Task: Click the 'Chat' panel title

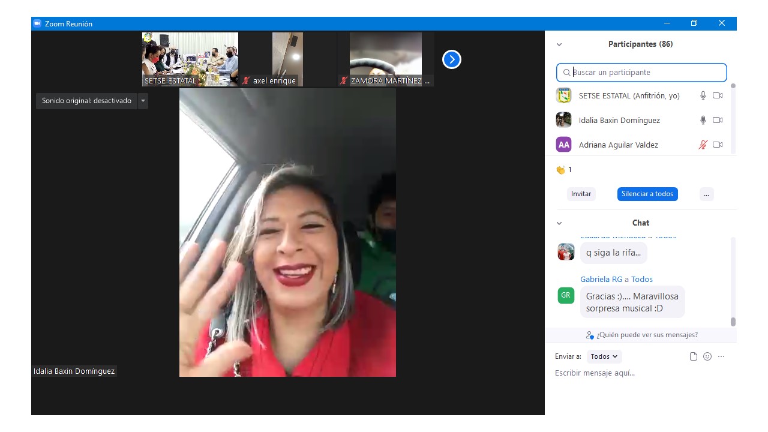Action: pyautogui.click(x=641, y=223)
